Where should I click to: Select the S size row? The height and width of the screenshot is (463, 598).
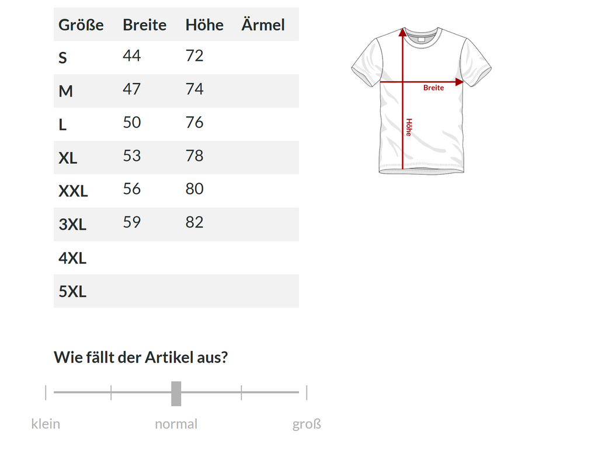[176, 58]
